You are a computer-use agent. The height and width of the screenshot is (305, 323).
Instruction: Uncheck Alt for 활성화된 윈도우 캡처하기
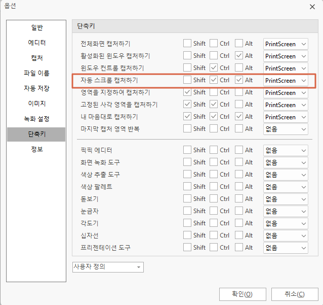(x=239, y=55)
